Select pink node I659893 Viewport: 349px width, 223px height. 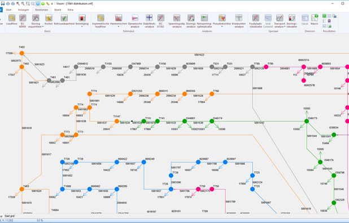[x=320, y=67]
